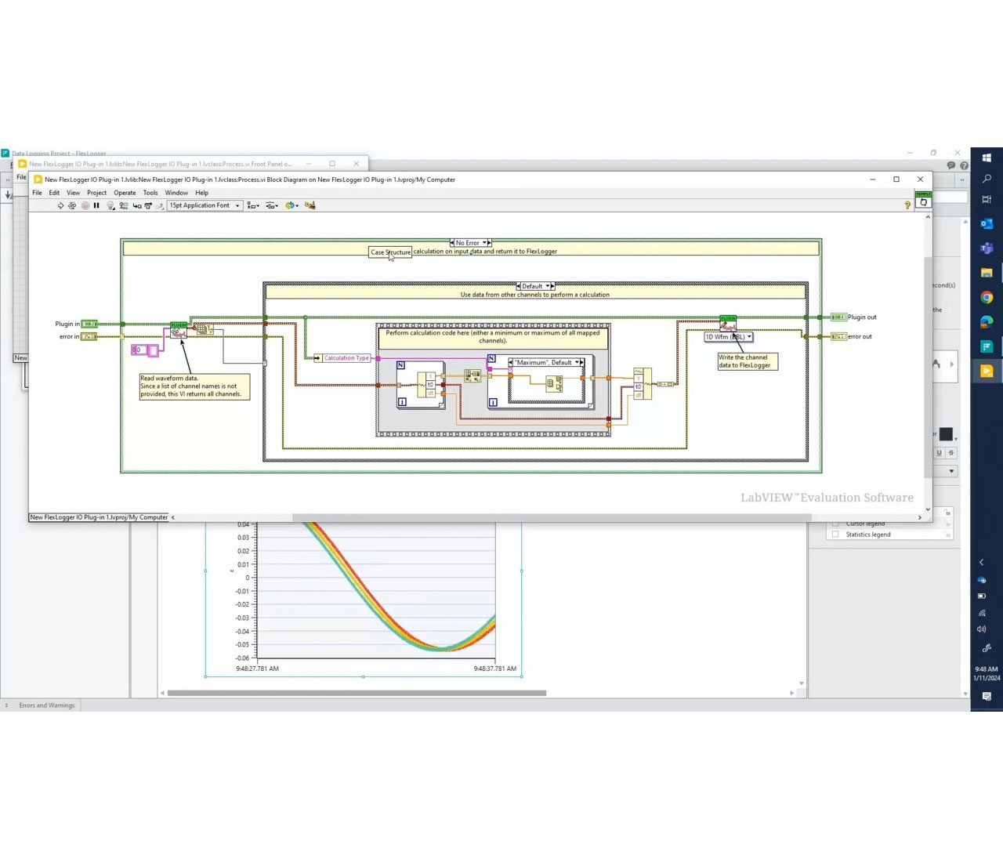Open the View menu
This screenshot has height=859, width=1003.
73,193
